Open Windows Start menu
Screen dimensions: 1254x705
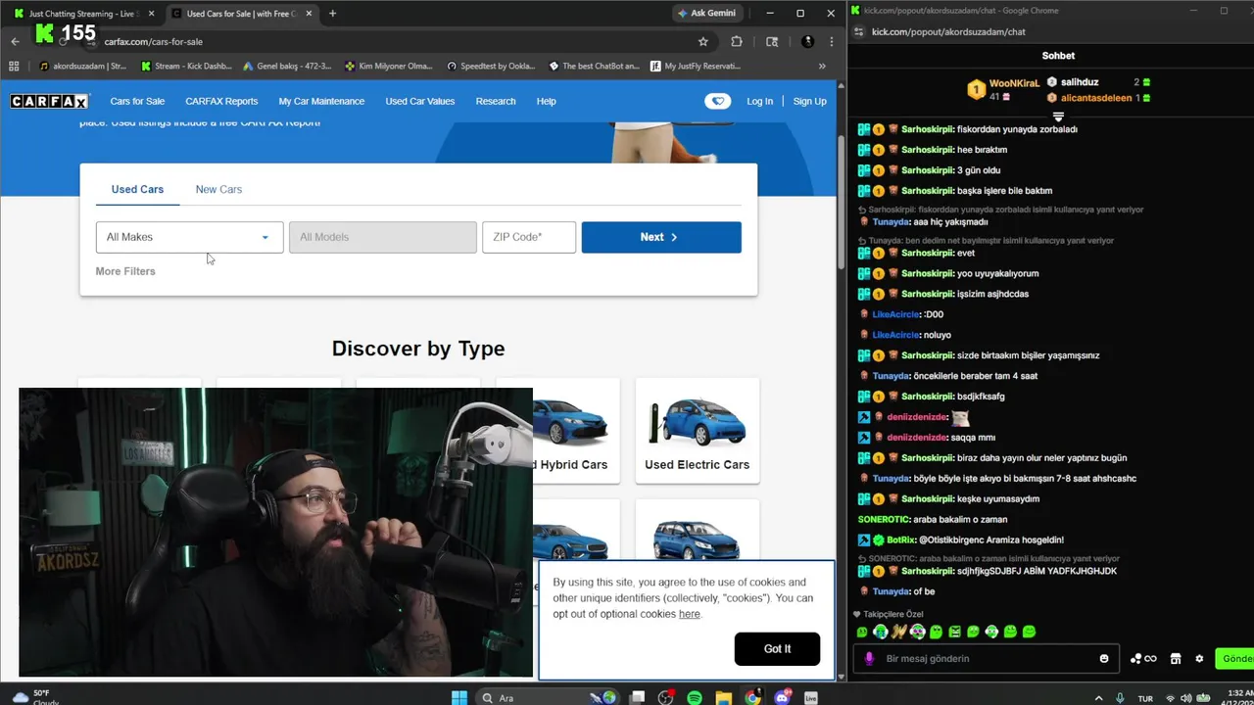pos(459,698)
